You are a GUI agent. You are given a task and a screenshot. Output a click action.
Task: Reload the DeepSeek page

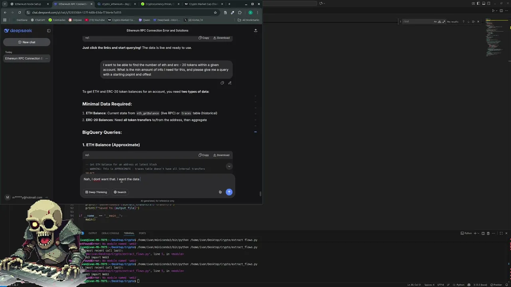point(20,12)
